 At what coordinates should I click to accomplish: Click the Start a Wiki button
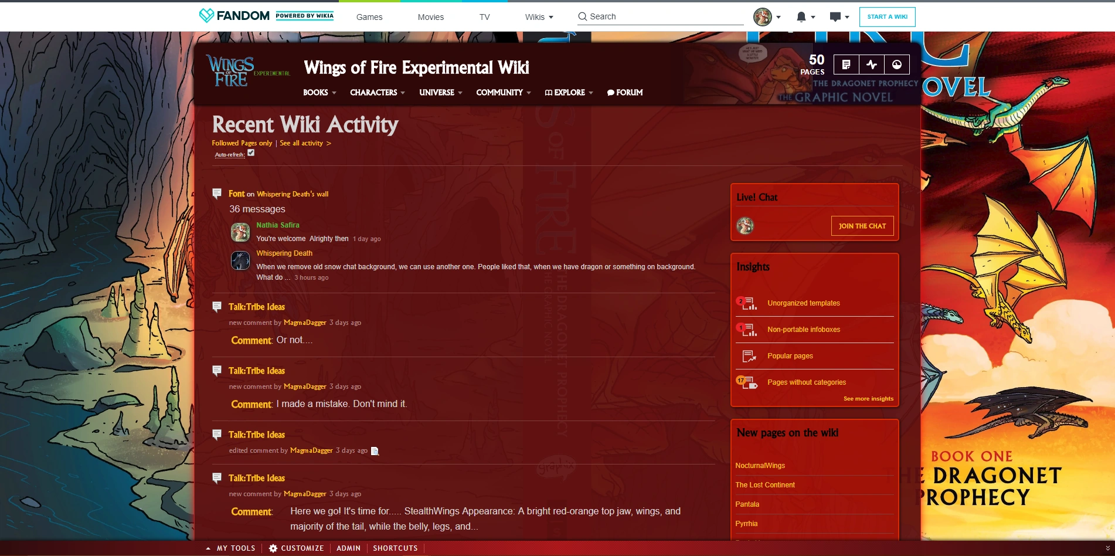pyautogui.click(x=887, y=17)
